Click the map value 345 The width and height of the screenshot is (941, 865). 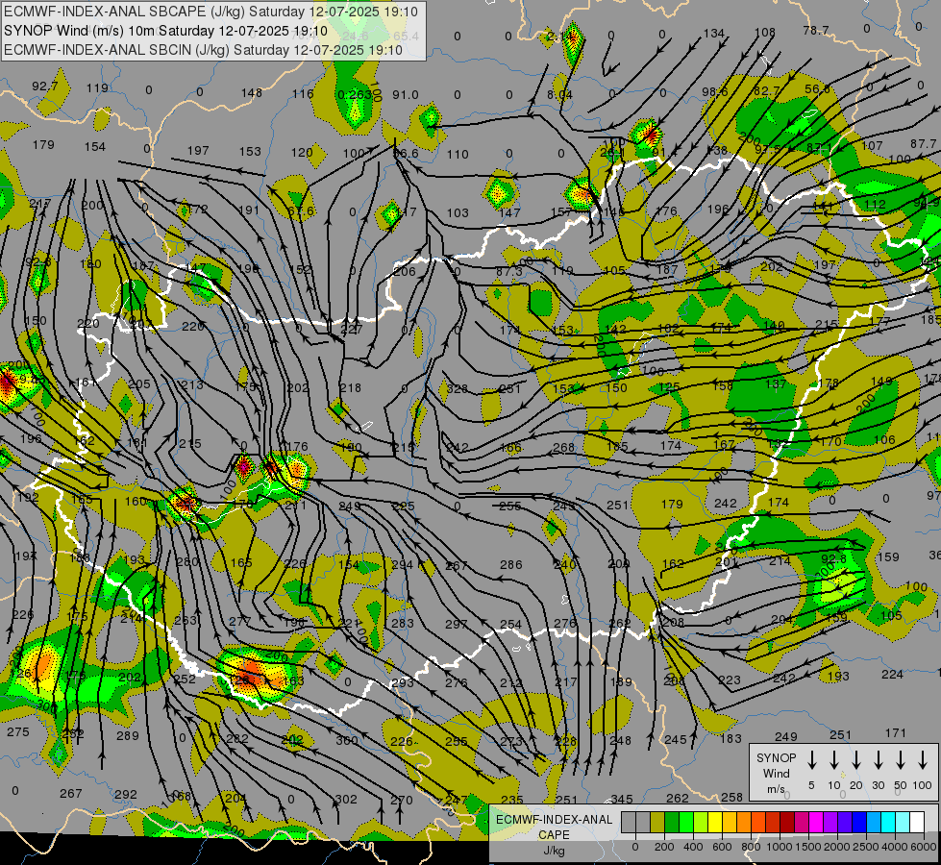[x=622, y=799]
